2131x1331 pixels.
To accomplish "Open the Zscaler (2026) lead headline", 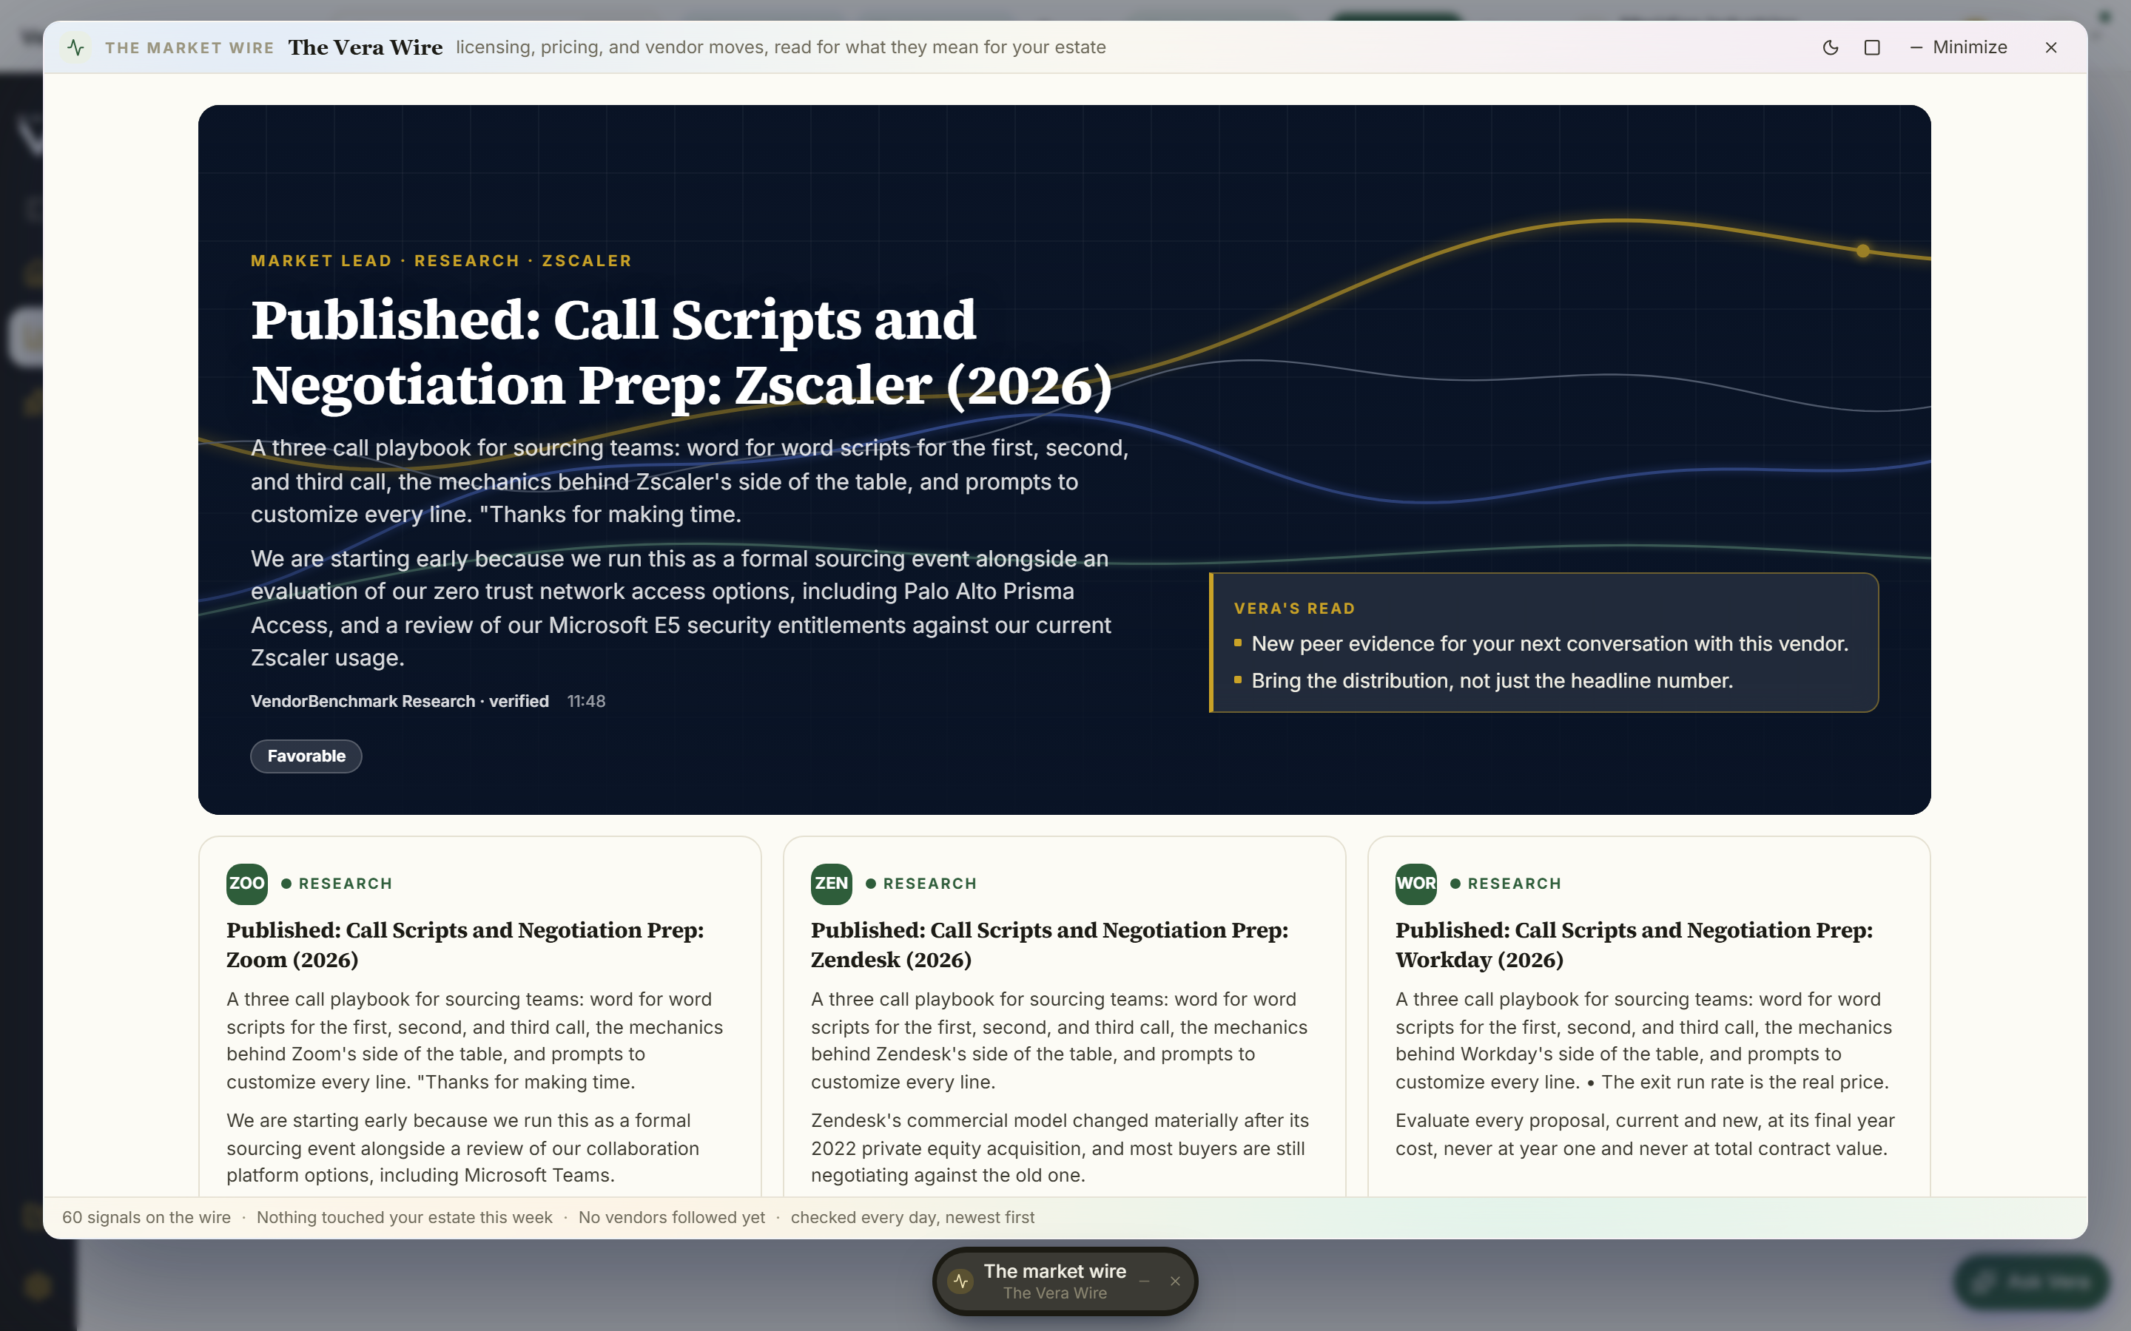I will tap(681, 352).
